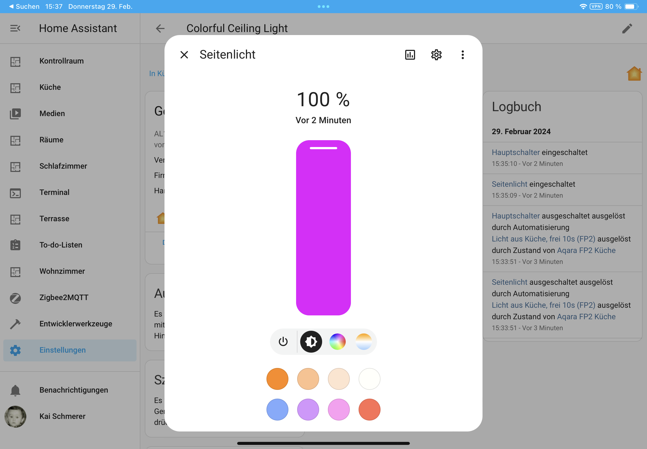Open Seitenlicht settings gear icon
The width and height of the screenshot is (647, 449).
tap(436, 54)
